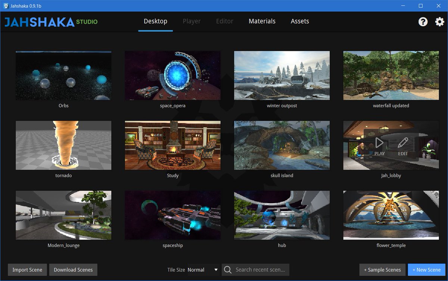Open the Assets tab
The width and height of the screenshot is (448, 281).
[300, 21]
